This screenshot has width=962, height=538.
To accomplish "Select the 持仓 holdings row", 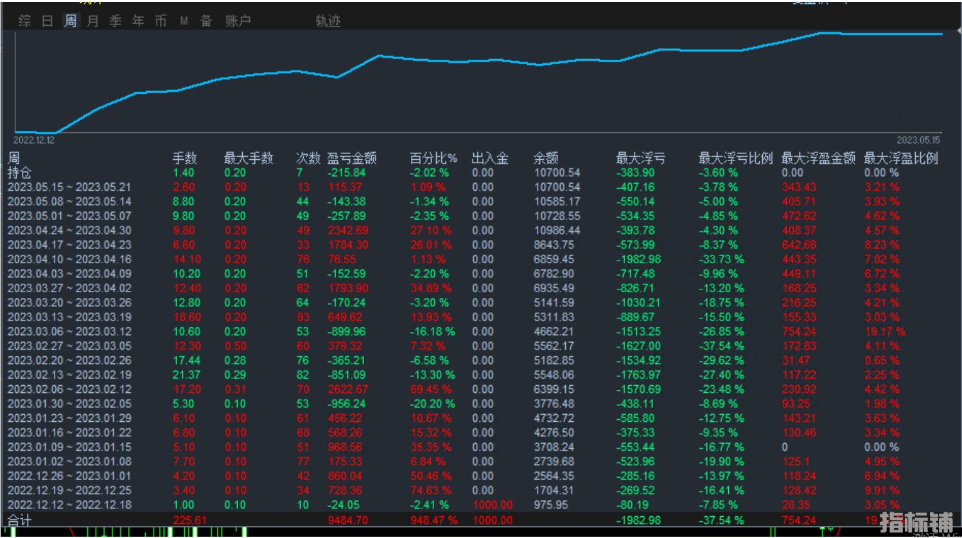I will pos(19,173).
